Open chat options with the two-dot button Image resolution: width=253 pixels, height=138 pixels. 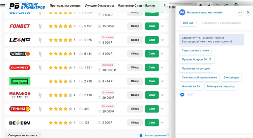[240, 12]
